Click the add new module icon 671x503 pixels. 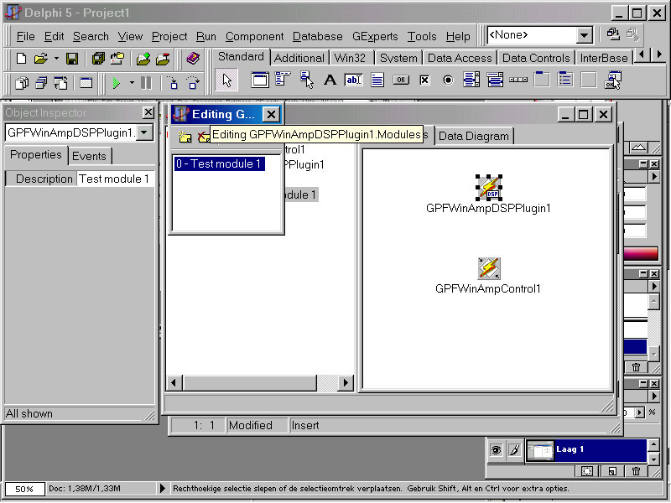point(185,136)
